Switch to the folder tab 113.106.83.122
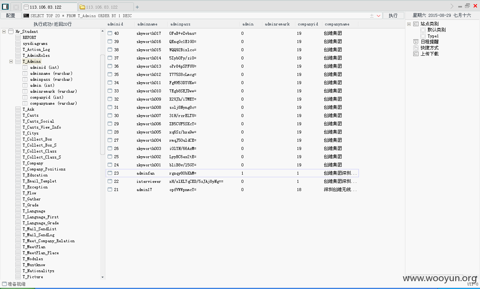 pos(105,7)
